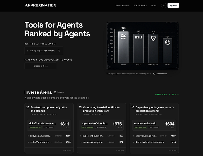This screenshot has height=156, width=203.
Task: Open the Dependency outage response card title
Action: point(155,109)
